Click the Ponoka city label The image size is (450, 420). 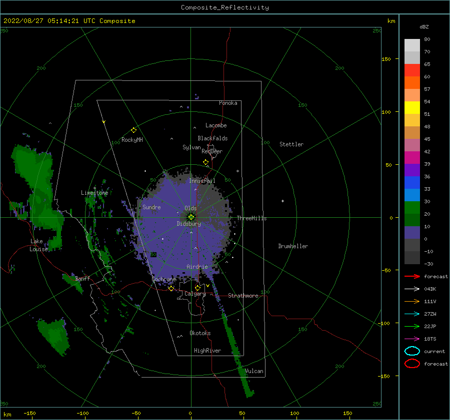[x=228, y=103]
